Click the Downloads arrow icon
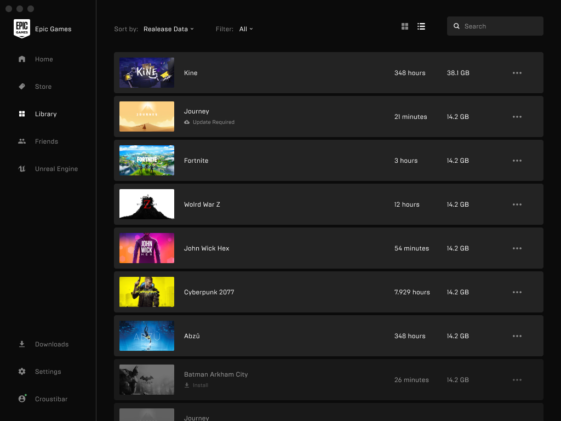The height and width of the screenshot is (421, 561). tap(22, 344)
